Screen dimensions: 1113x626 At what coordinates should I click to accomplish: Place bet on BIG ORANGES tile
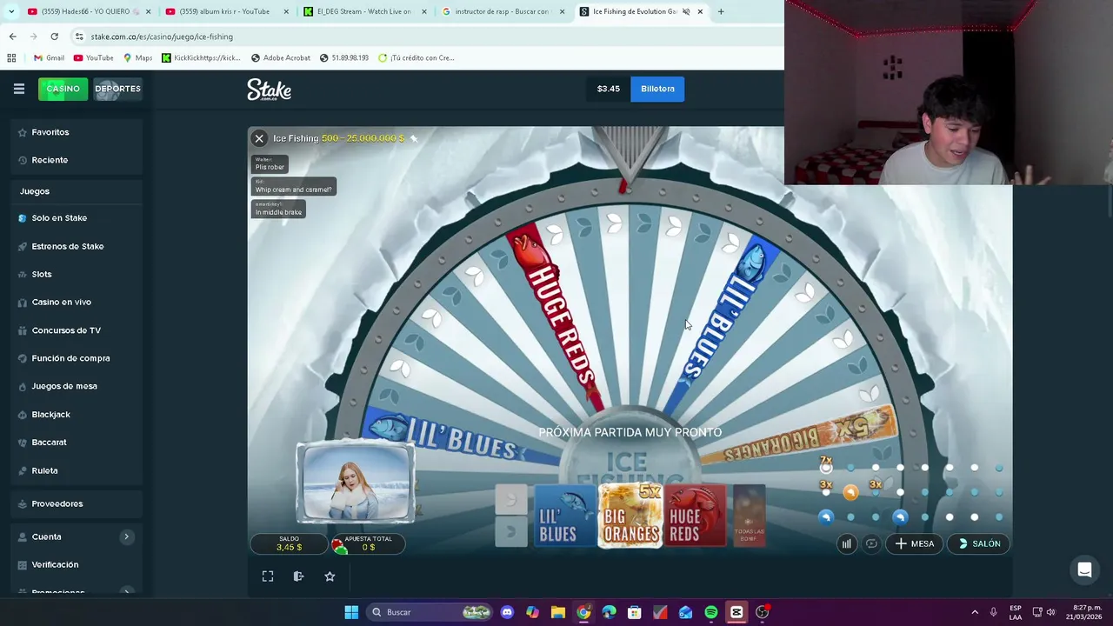click(x=630, y=516)
